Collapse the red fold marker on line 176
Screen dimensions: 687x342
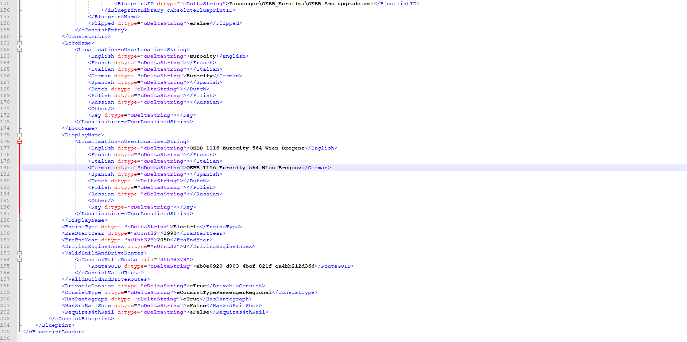[20, 141]
